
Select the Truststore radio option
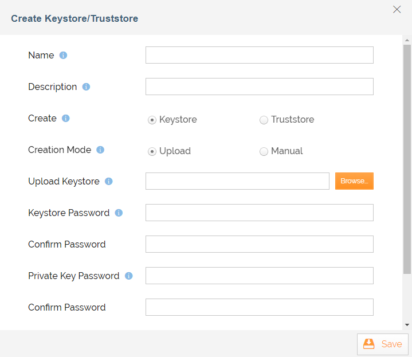(x=264, y=120)
